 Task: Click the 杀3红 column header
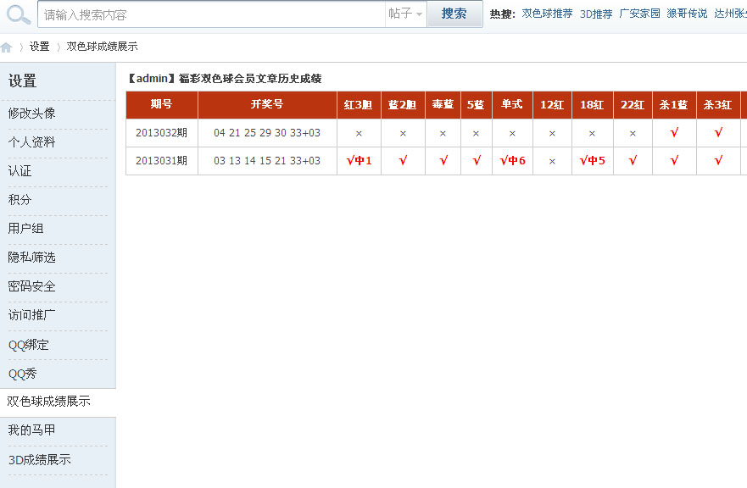point(718,105)
